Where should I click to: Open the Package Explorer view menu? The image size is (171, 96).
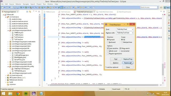pos(34,11)
